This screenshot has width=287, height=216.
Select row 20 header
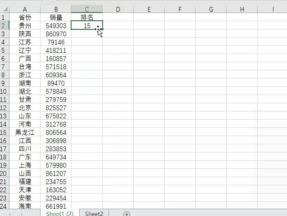coord(4,173)
